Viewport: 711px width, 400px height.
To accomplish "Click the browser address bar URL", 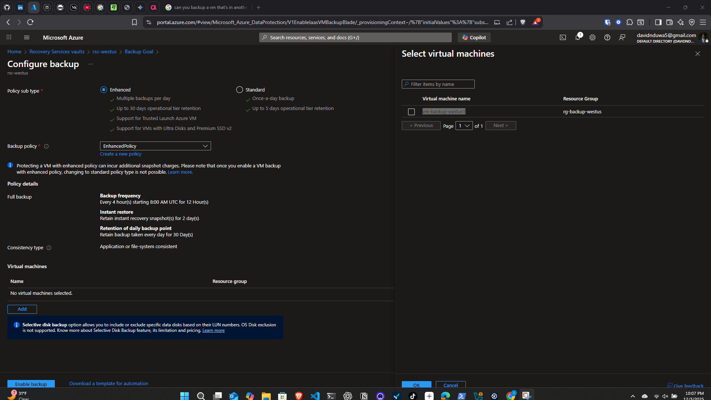I will tap(322, 22).
